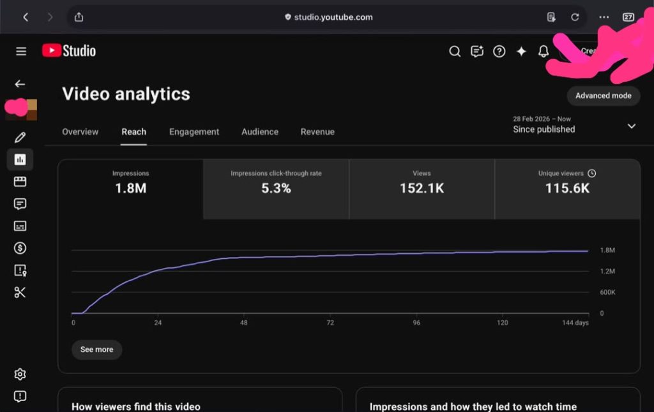Image resolution: width=654 pixels, height=412 pixels.
Task: Open the notifications bell
Action: point(543,51)
